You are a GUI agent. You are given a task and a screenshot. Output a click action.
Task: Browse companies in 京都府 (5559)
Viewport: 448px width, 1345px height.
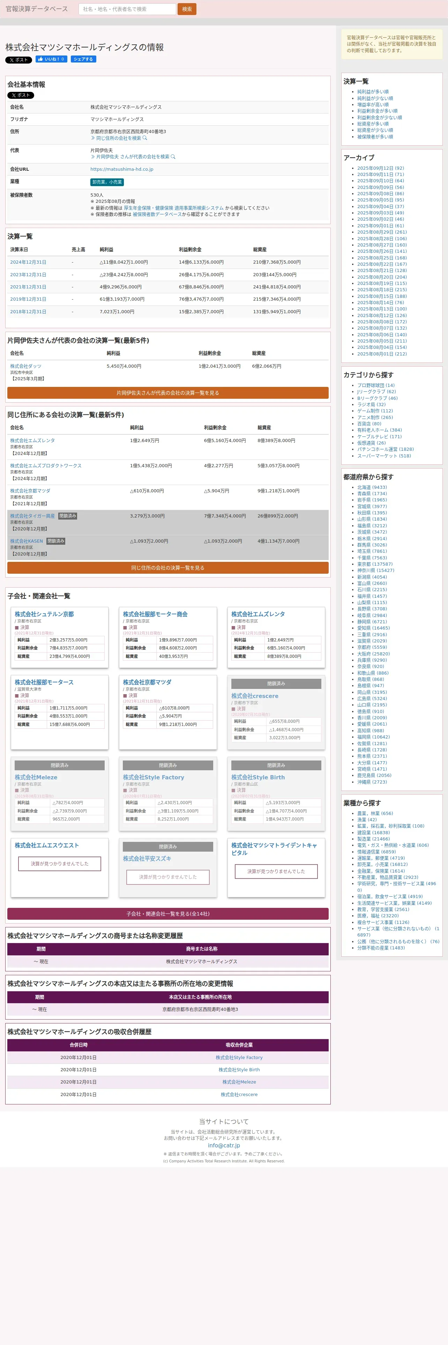click(372, 647)
